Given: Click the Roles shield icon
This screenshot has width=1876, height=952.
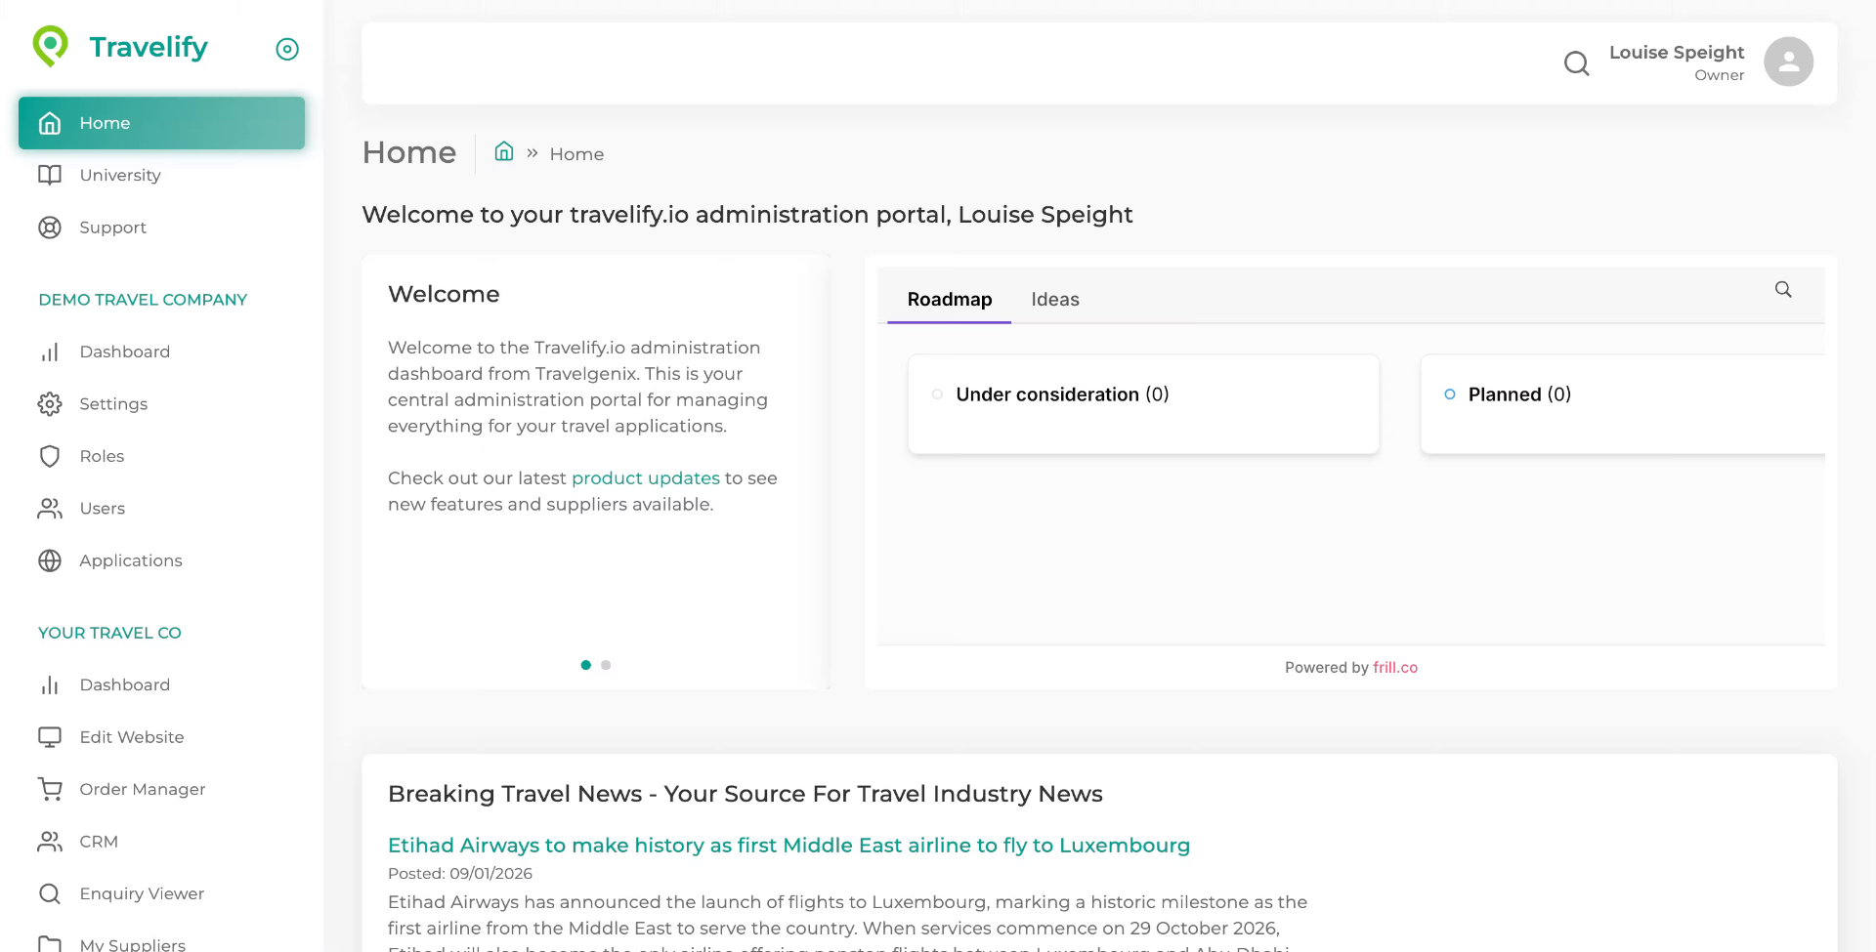Looking at the screenshot, I should point(50,456).
